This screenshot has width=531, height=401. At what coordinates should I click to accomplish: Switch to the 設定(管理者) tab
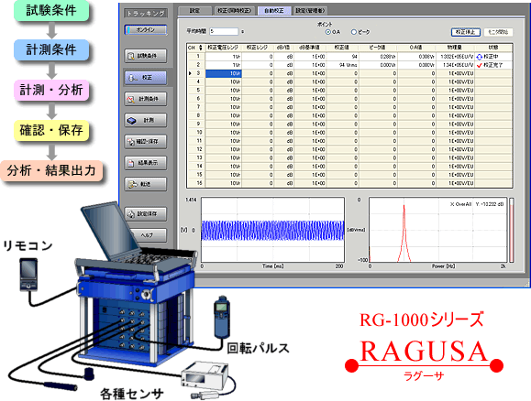(310, 11)
